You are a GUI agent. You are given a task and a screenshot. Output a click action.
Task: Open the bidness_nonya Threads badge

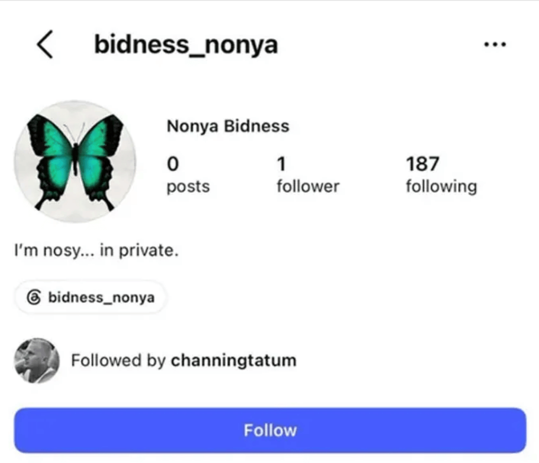[x=90, y=297]
